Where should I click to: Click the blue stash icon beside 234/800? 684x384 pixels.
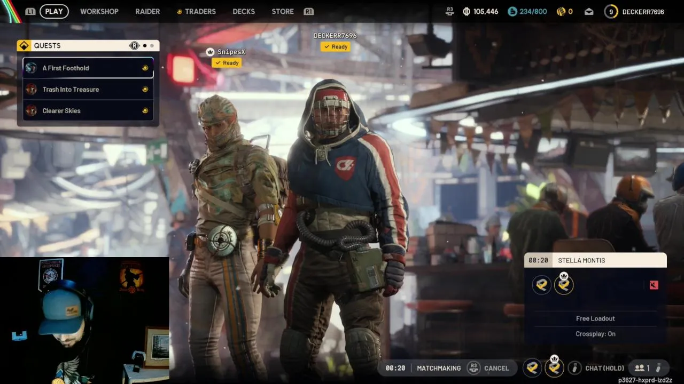(512, 11)
